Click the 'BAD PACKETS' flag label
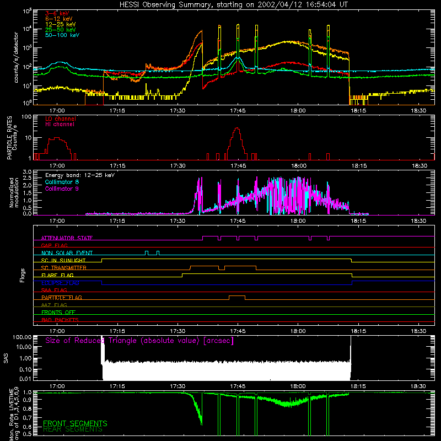 pyautogui.click(x=60, y=320)
